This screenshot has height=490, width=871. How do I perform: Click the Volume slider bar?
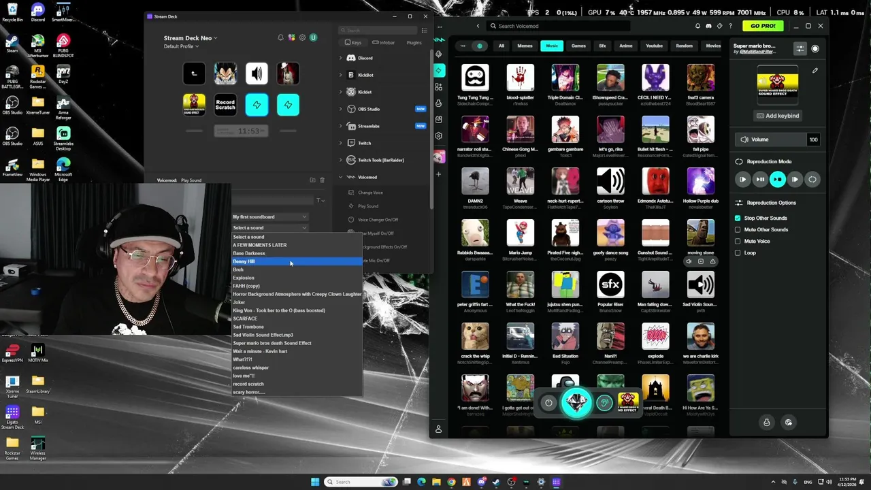click(770, 140)
